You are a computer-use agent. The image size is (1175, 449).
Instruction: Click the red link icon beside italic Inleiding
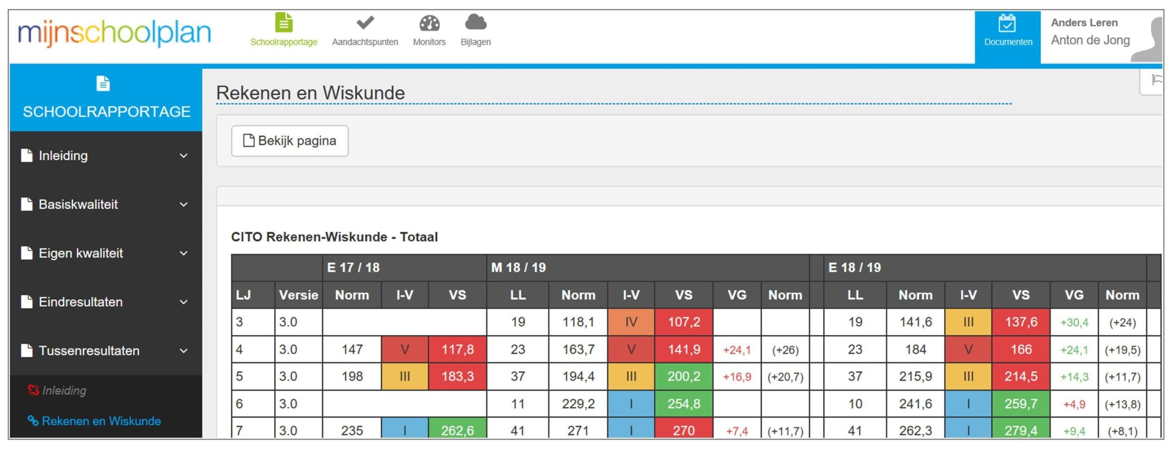(33, 390)
